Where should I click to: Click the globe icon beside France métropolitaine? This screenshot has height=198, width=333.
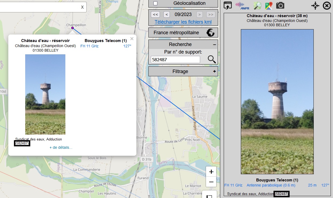pyautogui.click(x=211, y=33)
